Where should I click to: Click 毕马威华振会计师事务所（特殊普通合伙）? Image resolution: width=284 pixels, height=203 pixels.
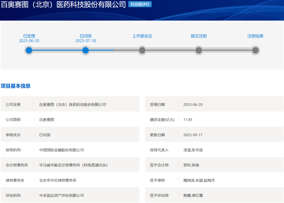pyautogui.click(x=74, y=165)
